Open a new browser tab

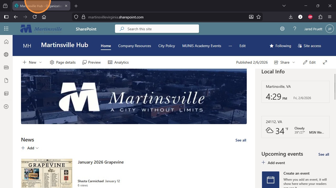(x=76, y=6)
